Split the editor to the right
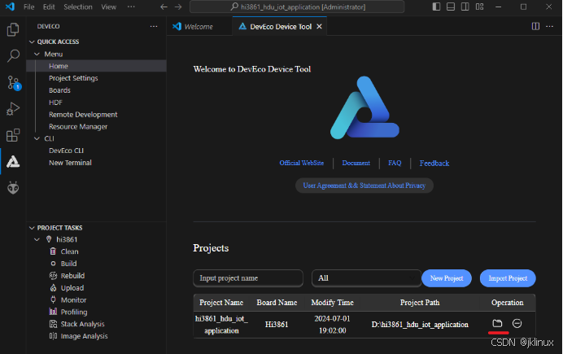The width and height of the screenshot is (563, 354). (535, 26)
